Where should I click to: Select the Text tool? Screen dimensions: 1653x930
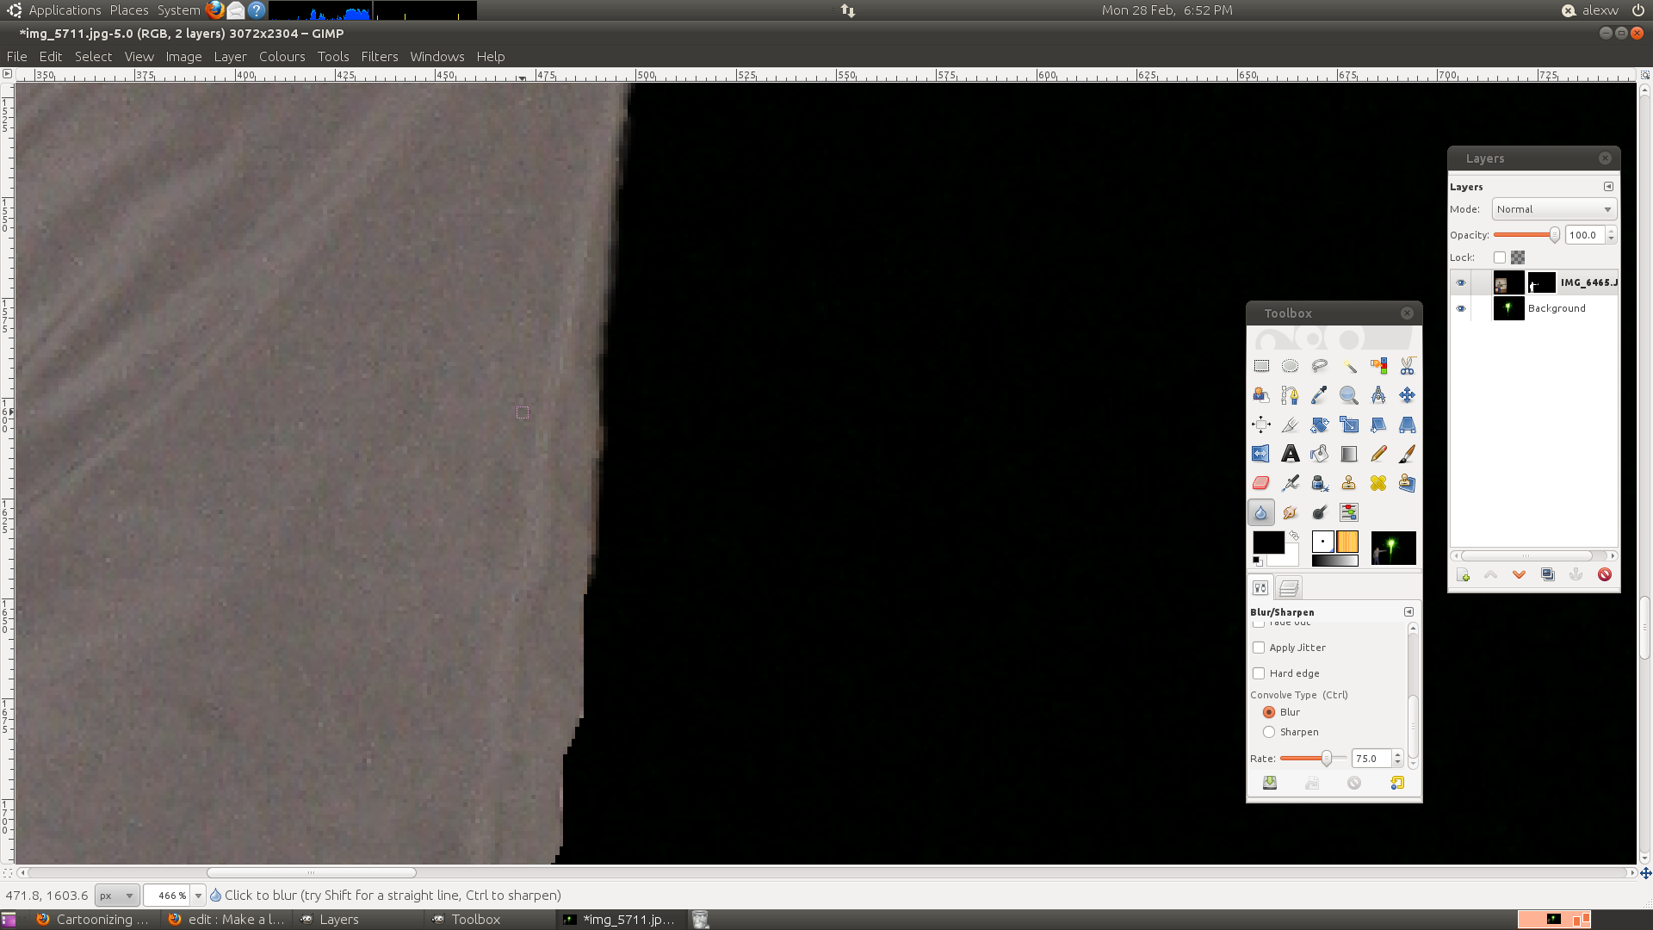[1290, 454]
